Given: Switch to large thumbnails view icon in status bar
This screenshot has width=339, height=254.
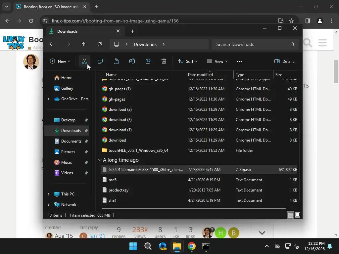Looking at the screenshot, I should coord(298,215).
